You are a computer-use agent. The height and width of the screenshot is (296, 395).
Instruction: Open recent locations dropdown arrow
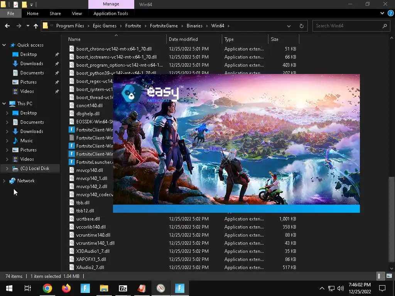(x=28, y=26)
